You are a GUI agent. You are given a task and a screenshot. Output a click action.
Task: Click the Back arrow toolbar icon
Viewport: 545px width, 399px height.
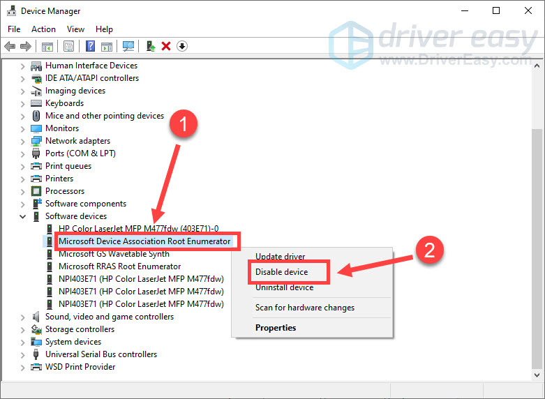pyautogui.click(x=10, y=46)
